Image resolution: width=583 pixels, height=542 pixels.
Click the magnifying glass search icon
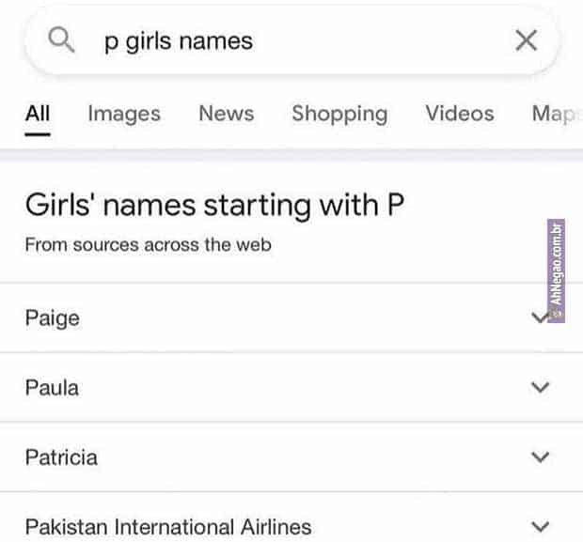[x=61, y=40]
